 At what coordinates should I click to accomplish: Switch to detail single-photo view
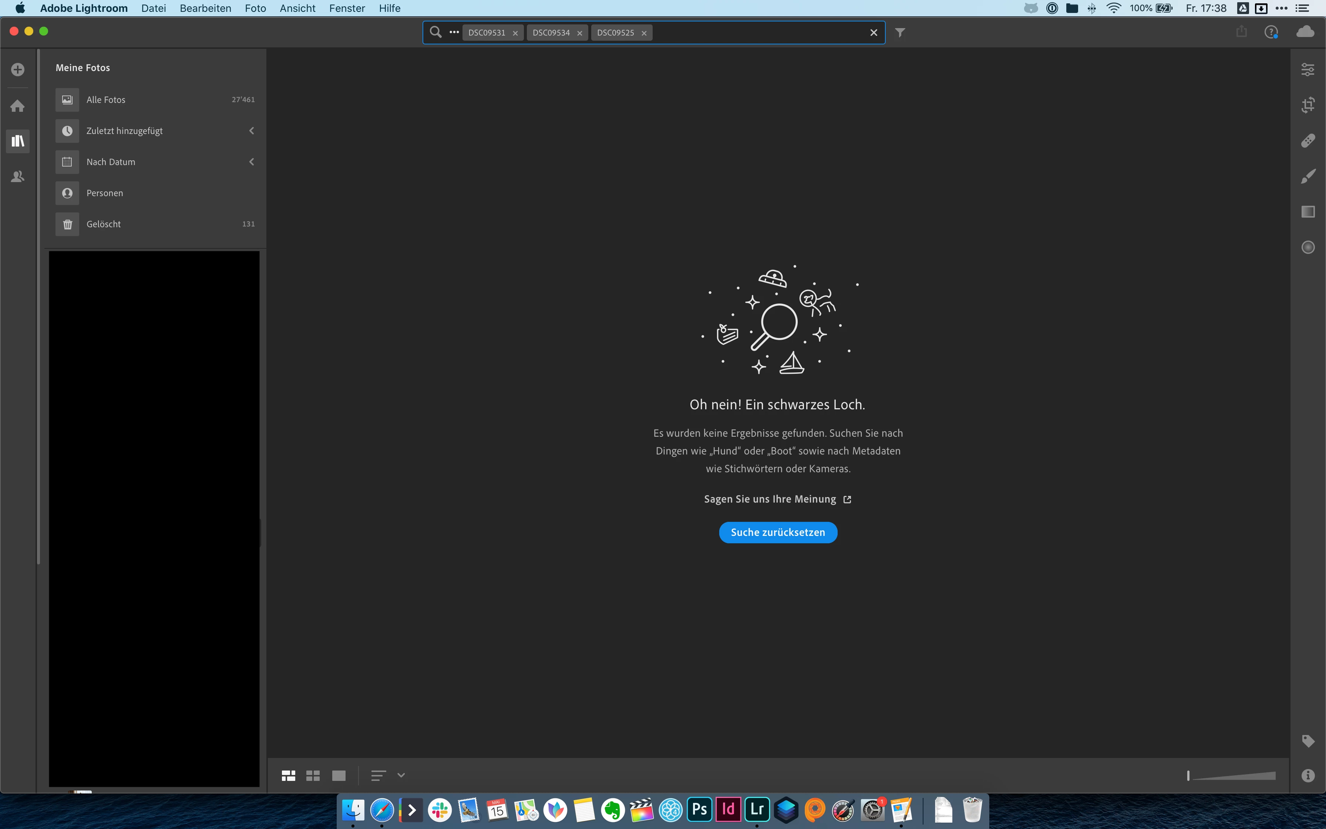click(339, 775)
